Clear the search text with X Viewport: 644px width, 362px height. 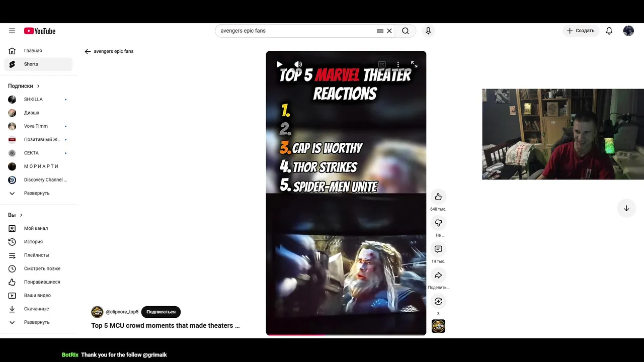coord(389,31)
